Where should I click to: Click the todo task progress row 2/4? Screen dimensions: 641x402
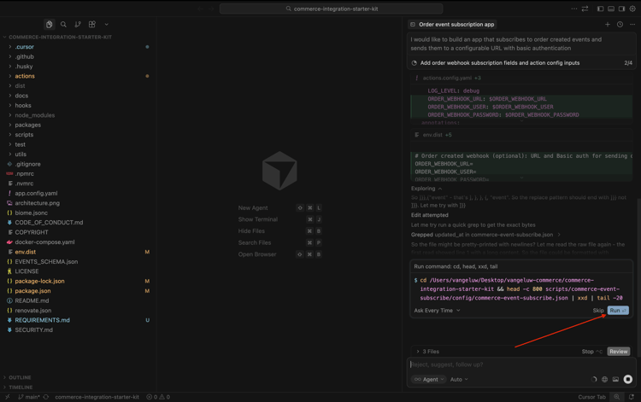(x=521, y=63)
